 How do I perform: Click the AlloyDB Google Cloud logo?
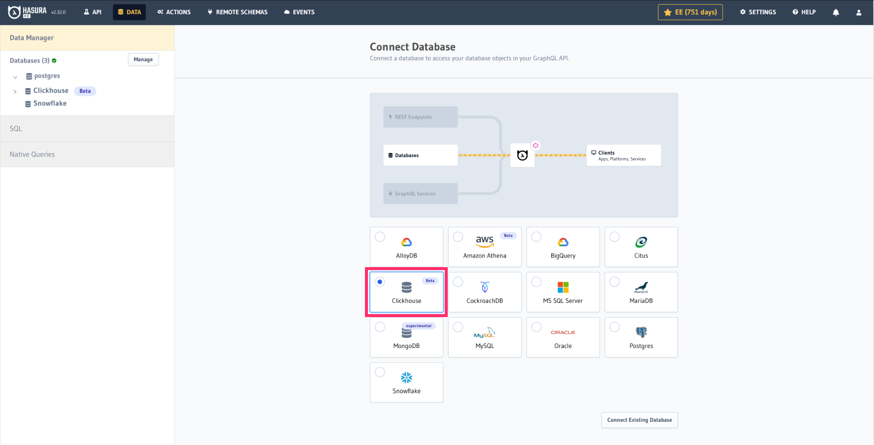tap(407, 242)
